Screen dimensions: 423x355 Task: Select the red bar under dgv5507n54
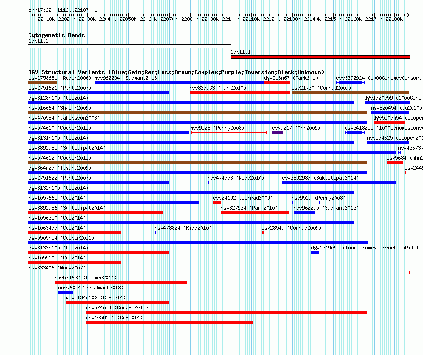[x=389, y=123]
